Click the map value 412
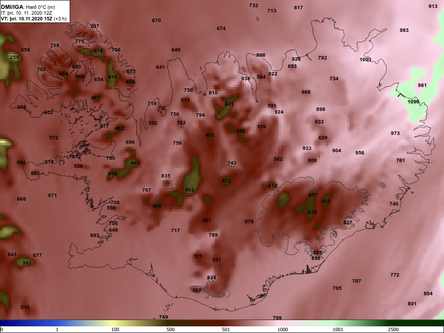Image resolution: width=444 pixels, height=333 pixels. tap(273, 186)
